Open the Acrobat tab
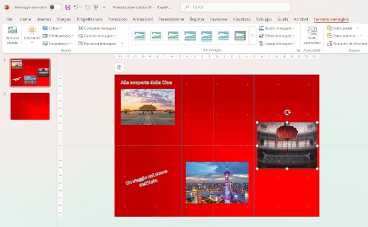 pos(300,19)
